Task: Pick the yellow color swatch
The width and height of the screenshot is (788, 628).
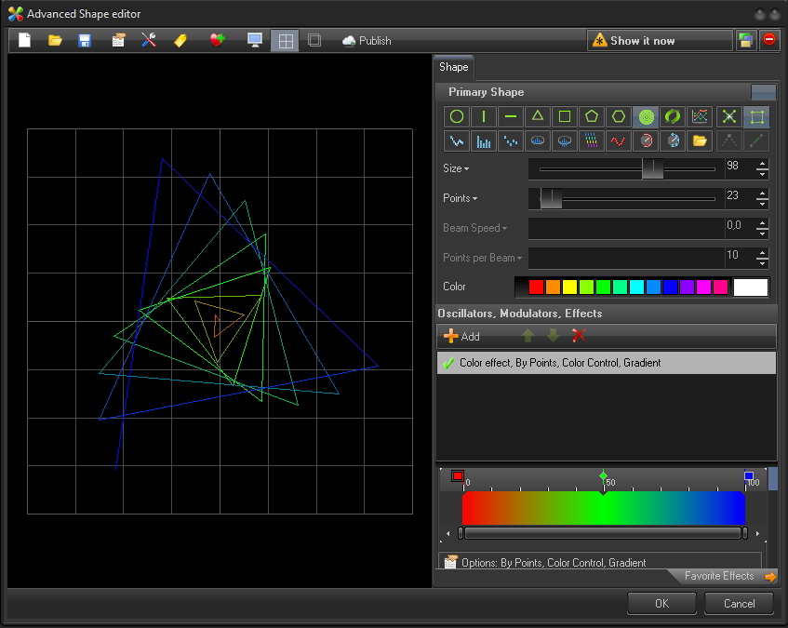Action: point(569,287)
